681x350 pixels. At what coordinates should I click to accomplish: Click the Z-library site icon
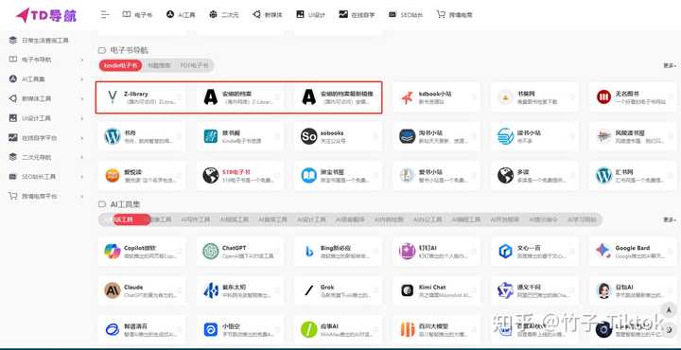(x=113, y=97)
